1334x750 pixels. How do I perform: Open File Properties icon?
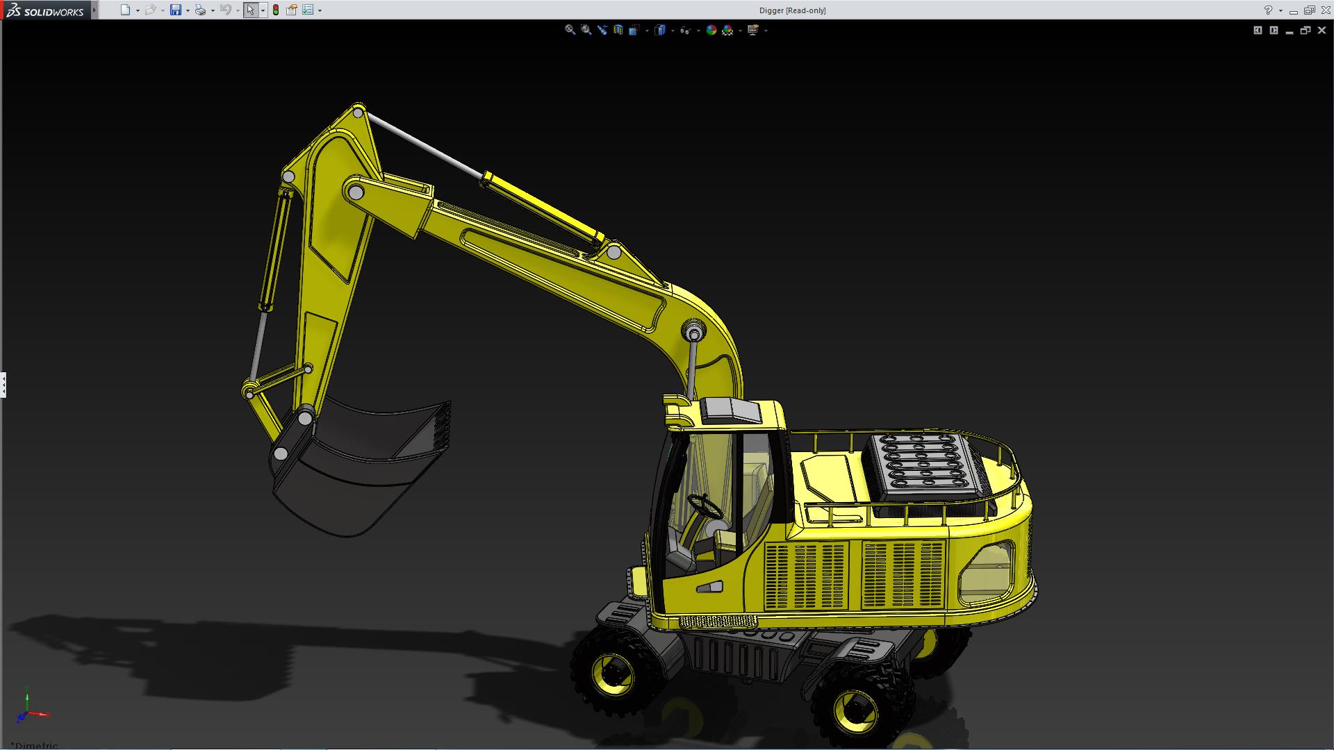click(292, 10)
